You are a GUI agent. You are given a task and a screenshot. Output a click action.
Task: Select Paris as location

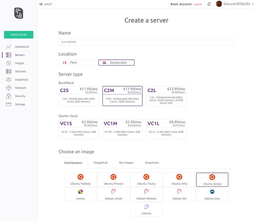(x=77, y=62)
